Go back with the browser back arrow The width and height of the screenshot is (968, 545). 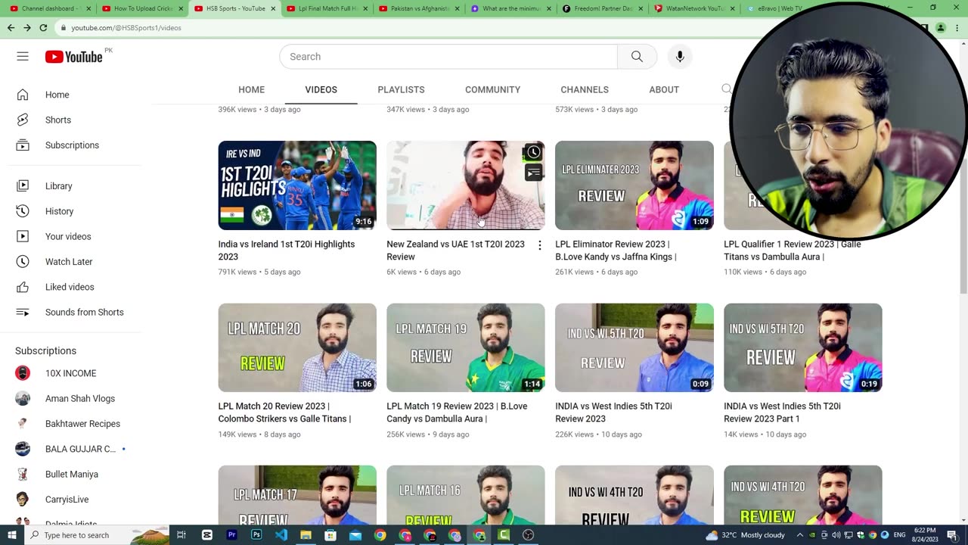tap(11, 28)
